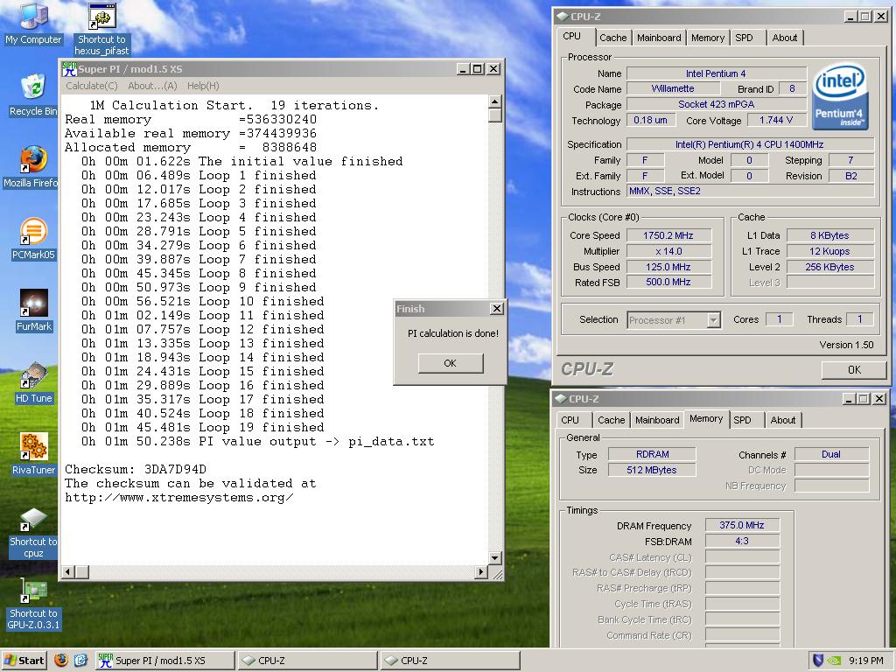Image resolution: width=896 pixels, height=672 pixels.
Task: Select Cache tab in upper CPU-Z window
Action: [613, 38]
